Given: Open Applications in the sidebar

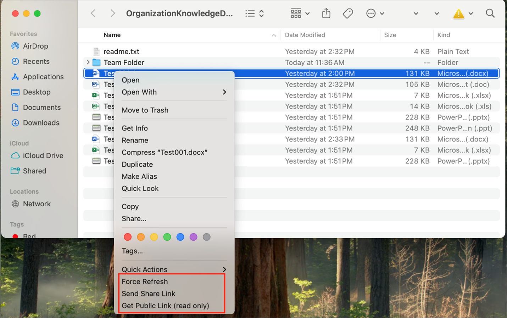Looking at the screenshot, I should point(43,77).
